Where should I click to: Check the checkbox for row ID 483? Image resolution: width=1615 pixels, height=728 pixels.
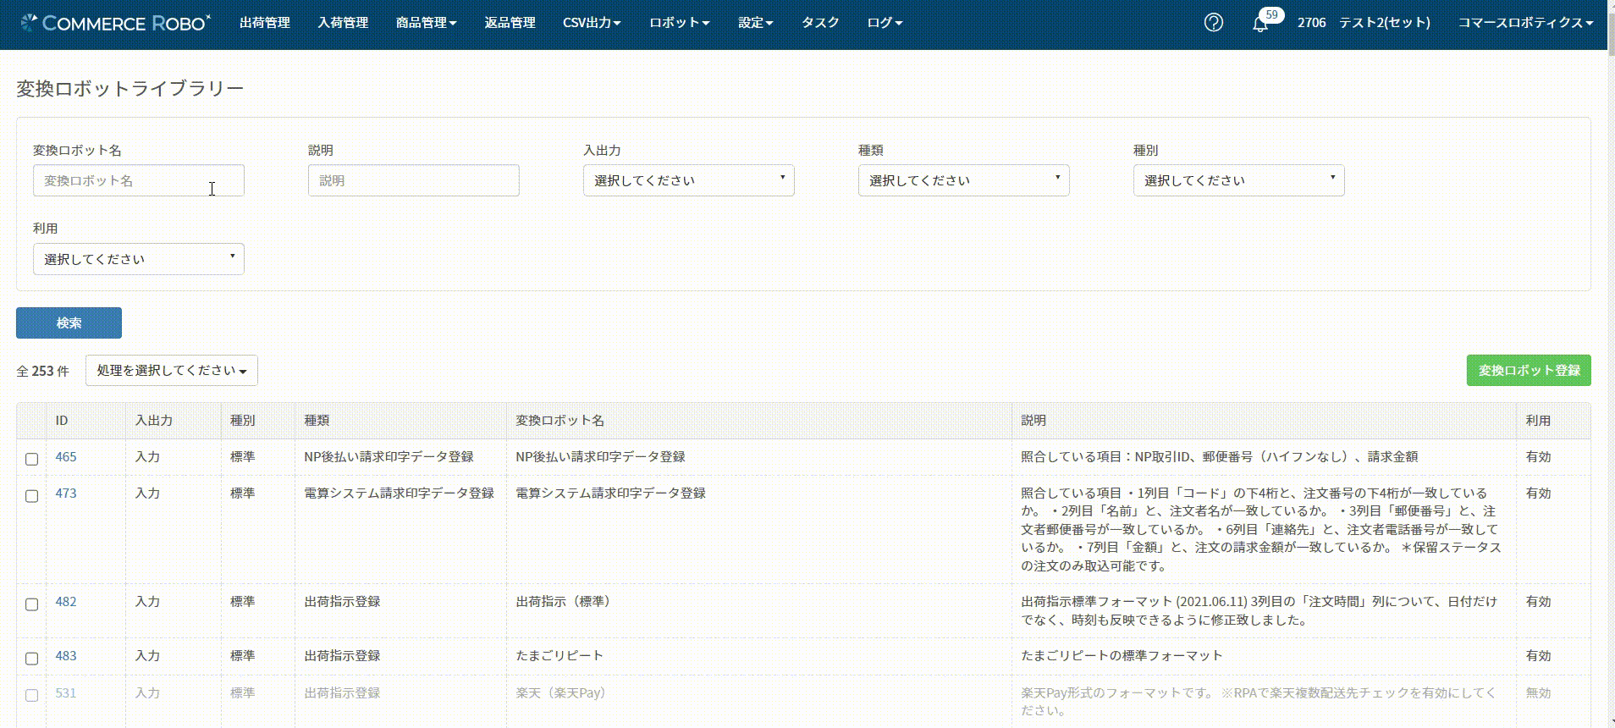[x=32, y=659]
